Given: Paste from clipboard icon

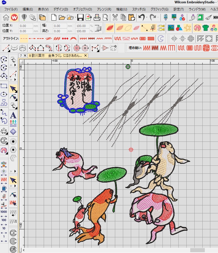Looking at the screenshot, I should coord(132,17).
